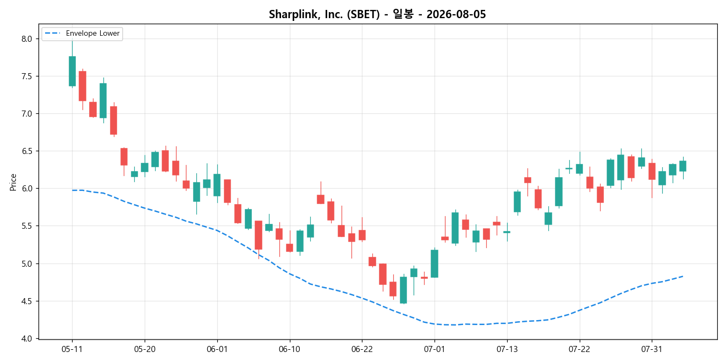Click the Price y-axis label

click(x=13, y=182)
